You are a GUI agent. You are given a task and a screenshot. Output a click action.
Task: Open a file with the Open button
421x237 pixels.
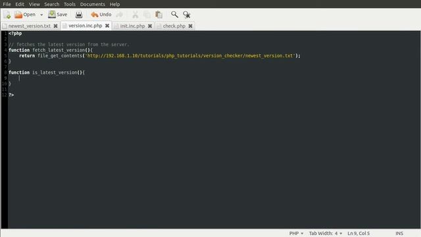click(x=25, y=14)
